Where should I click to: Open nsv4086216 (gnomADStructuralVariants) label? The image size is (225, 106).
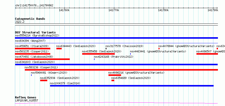136,73
